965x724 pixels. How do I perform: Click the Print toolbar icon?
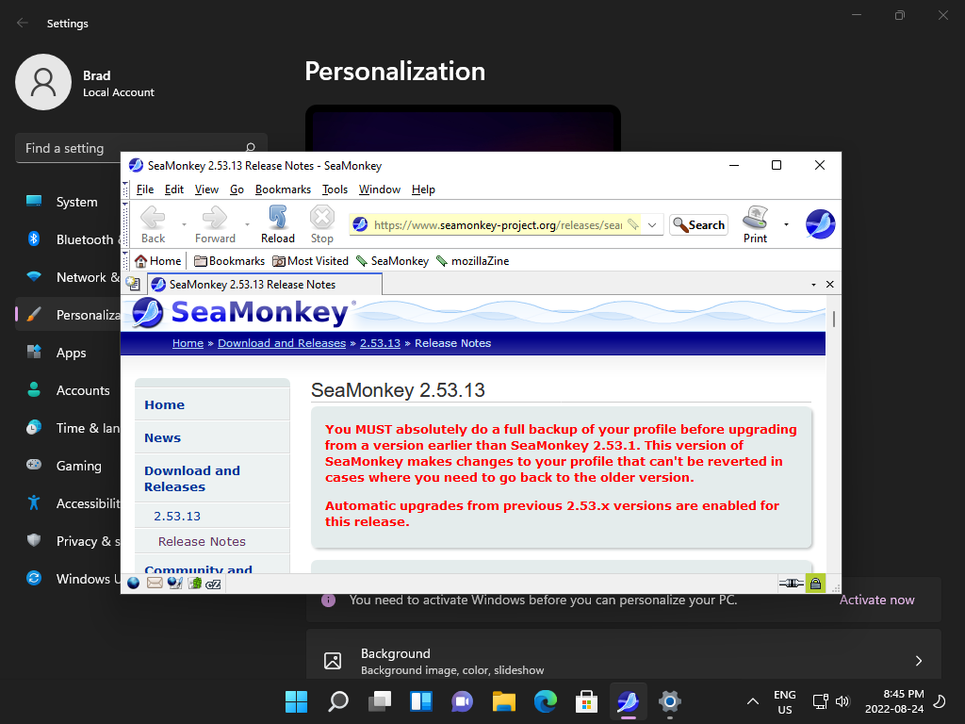tap(755, 224)
